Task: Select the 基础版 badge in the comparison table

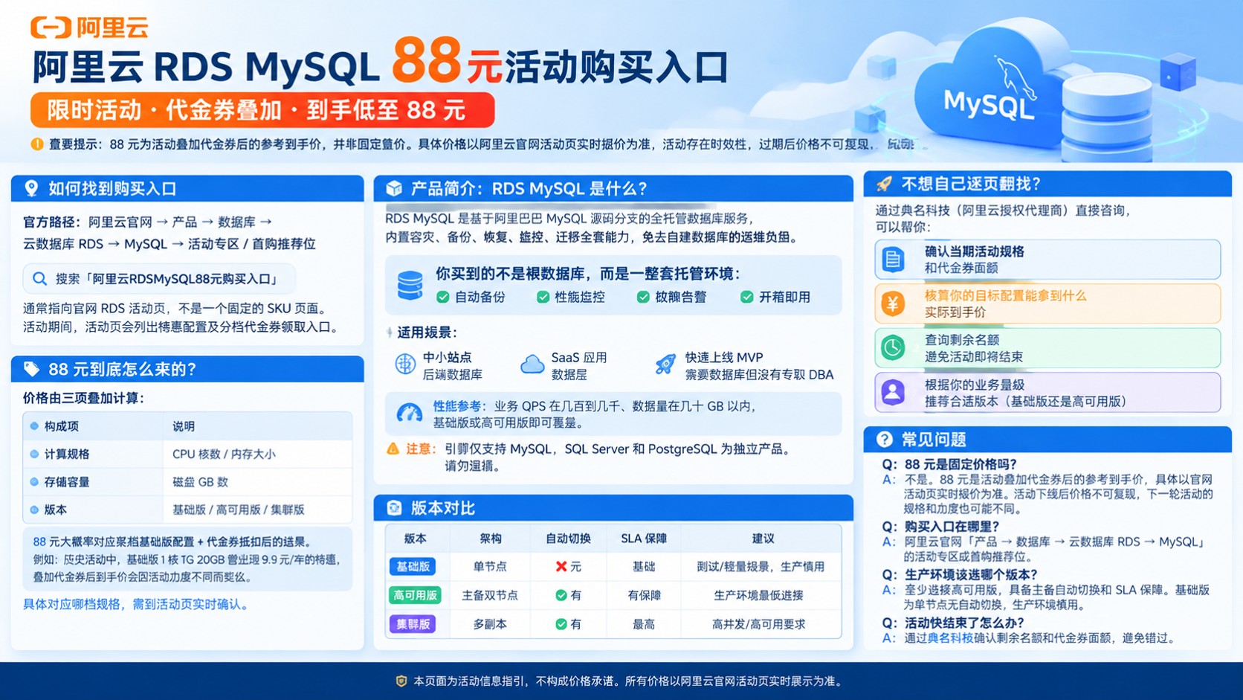Action: tap(413, 567)
